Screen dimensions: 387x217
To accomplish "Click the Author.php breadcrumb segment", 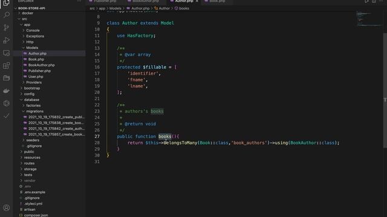I will coord(140,8).
